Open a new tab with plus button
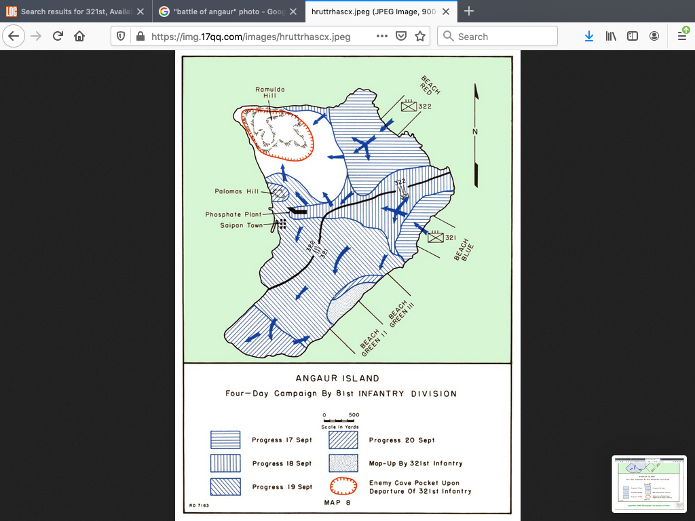 click(x=469, y=12)
